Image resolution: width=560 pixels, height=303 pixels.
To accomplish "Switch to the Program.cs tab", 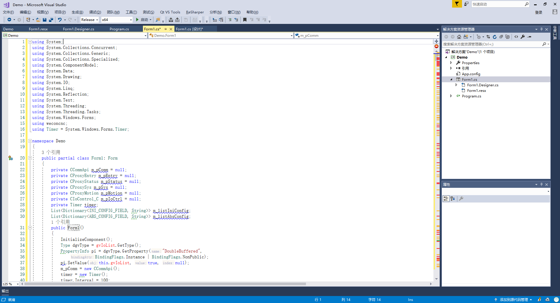I will (x=119, y=29).
